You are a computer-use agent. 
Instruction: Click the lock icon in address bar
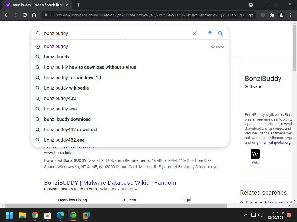coord(46,15)
